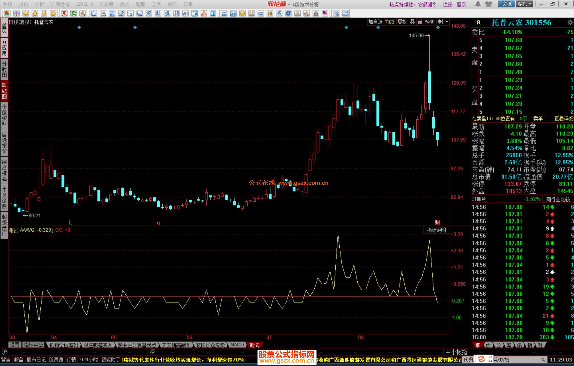The height and width of the screenshot is (366, 574).
Task: Click the 指标说明 button
Action: point(436,230)
